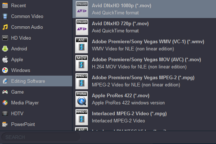Click the music note Common Audio icon

point(5,27)
